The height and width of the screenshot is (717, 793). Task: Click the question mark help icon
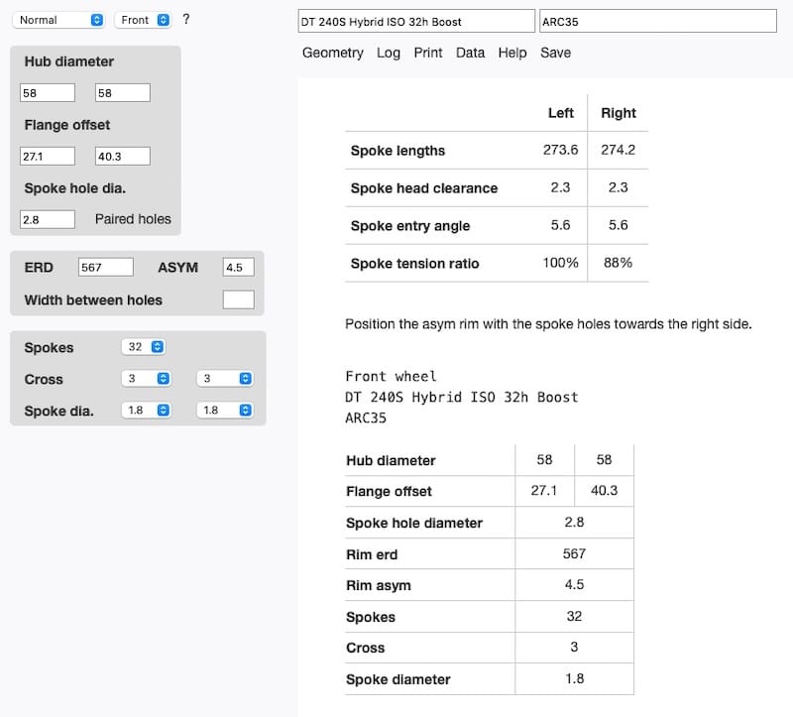pyautogui.click(x=186, y=19)
